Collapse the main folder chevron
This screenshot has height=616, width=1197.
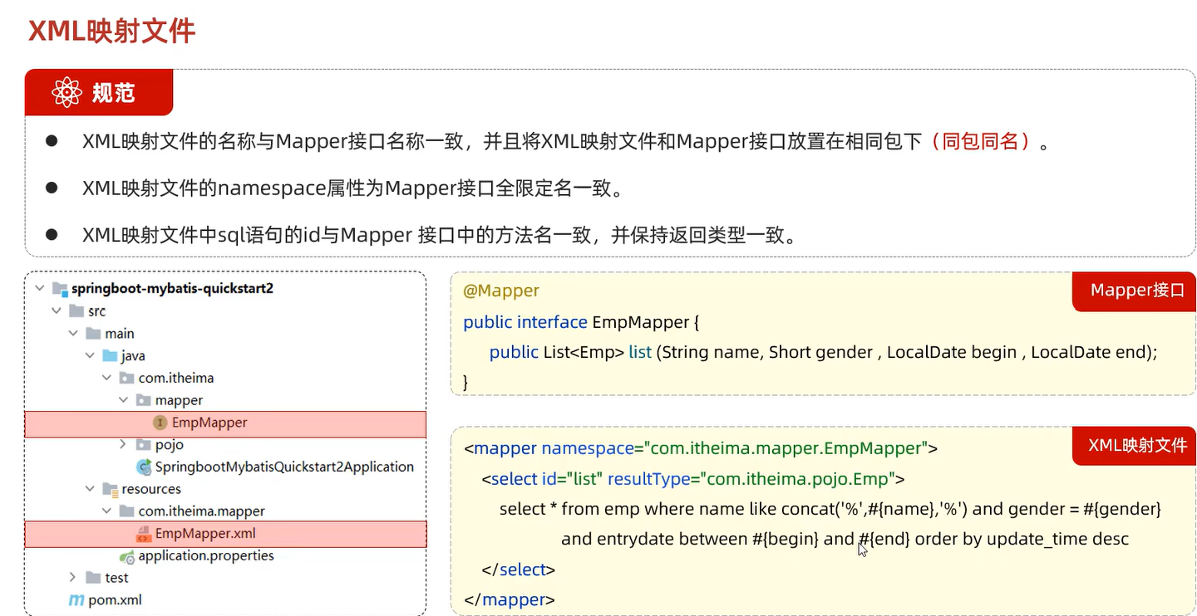73,333
